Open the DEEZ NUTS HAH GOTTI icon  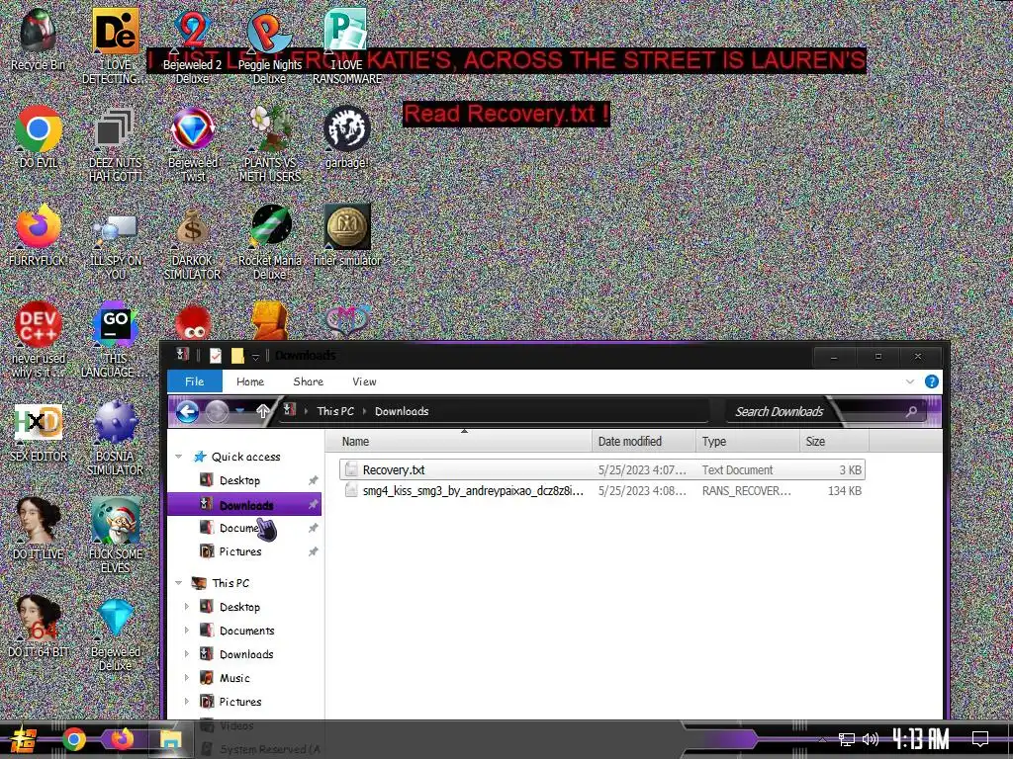click(x=115, y=143)
